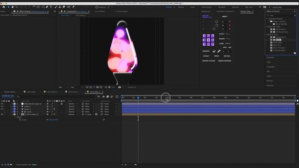Open Track Matte dropdown for lava Lamp_1 layer
The height and width of the screenshot is (168, 299).
click(89, 114)
